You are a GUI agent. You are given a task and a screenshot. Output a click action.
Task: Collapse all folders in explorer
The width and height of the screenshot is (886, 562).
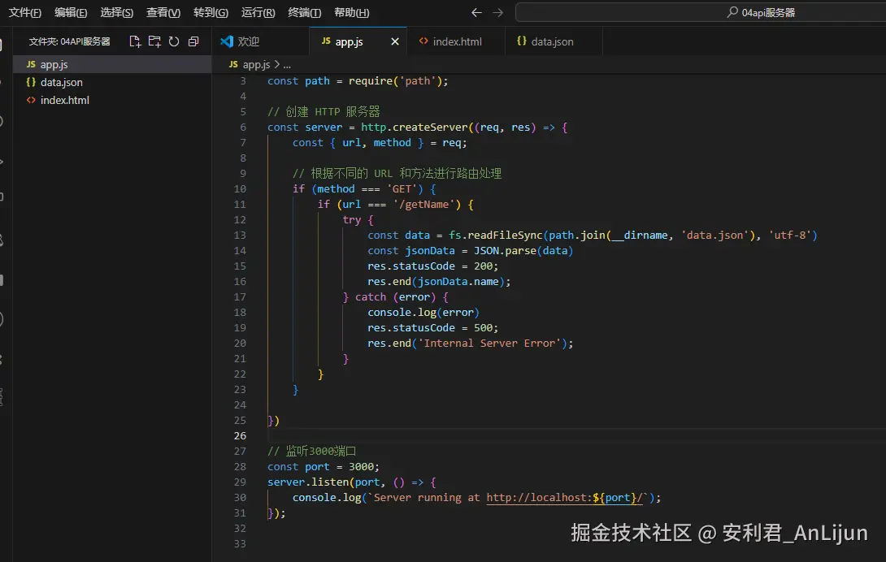pyautogui.click(x=193, y=41)
